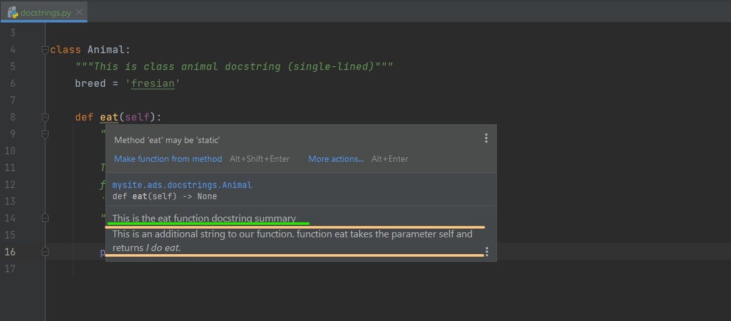The width and height of the screenshot is (731, 321).
Task: Open documentation section's three-dot menu
Action: (487, 252)
